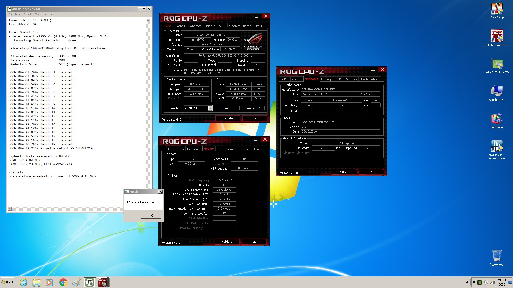Open the HWiNFO64 Verknüpfung desktop shortcut
Screen dimensions: 513x288
[496, 150]
